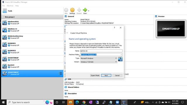187x105 pixels.
Task: Select the Batch43 virtual machine
Action: tap(32, 66)
